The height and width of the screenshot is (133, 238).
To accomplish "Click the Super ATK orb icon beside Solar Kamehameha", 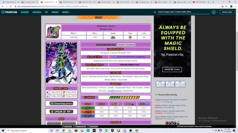I will (115, 57).
